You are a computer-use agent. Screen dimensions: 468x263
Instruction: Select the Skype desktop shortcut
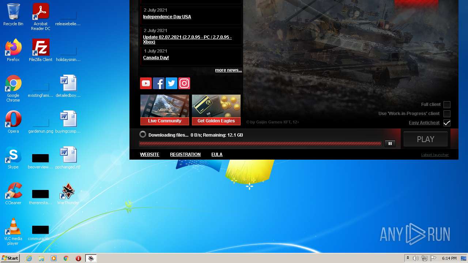click(x=13, y=158)
